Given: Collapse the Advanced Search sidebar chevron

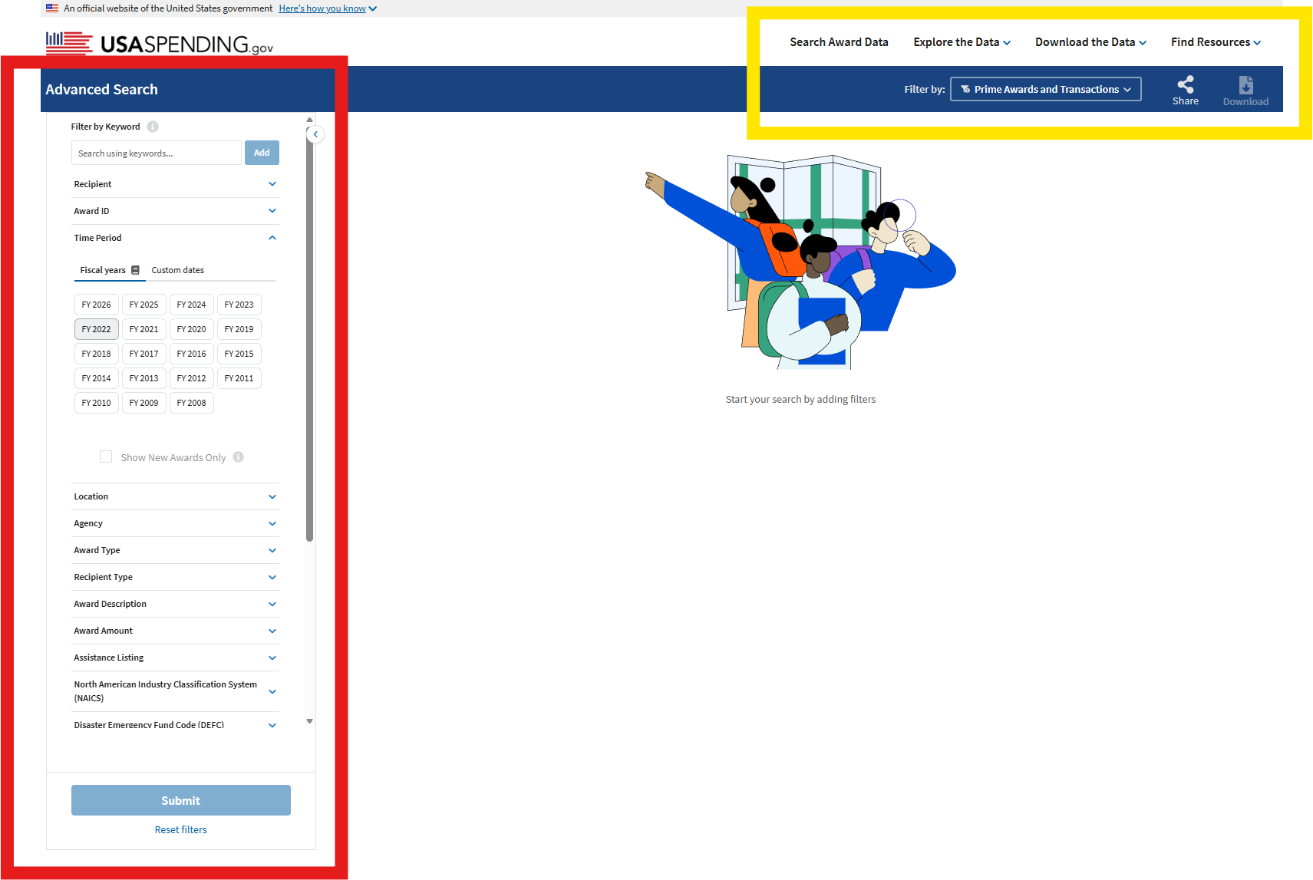Looking at the screenshot, I should click(315, 134).
